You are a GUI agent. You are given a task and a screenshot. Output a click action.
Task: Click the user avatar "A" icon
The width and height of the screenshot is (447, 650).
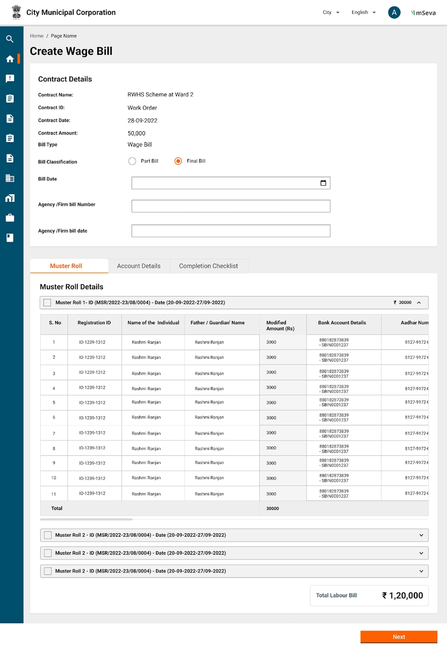tap(394, 13)
